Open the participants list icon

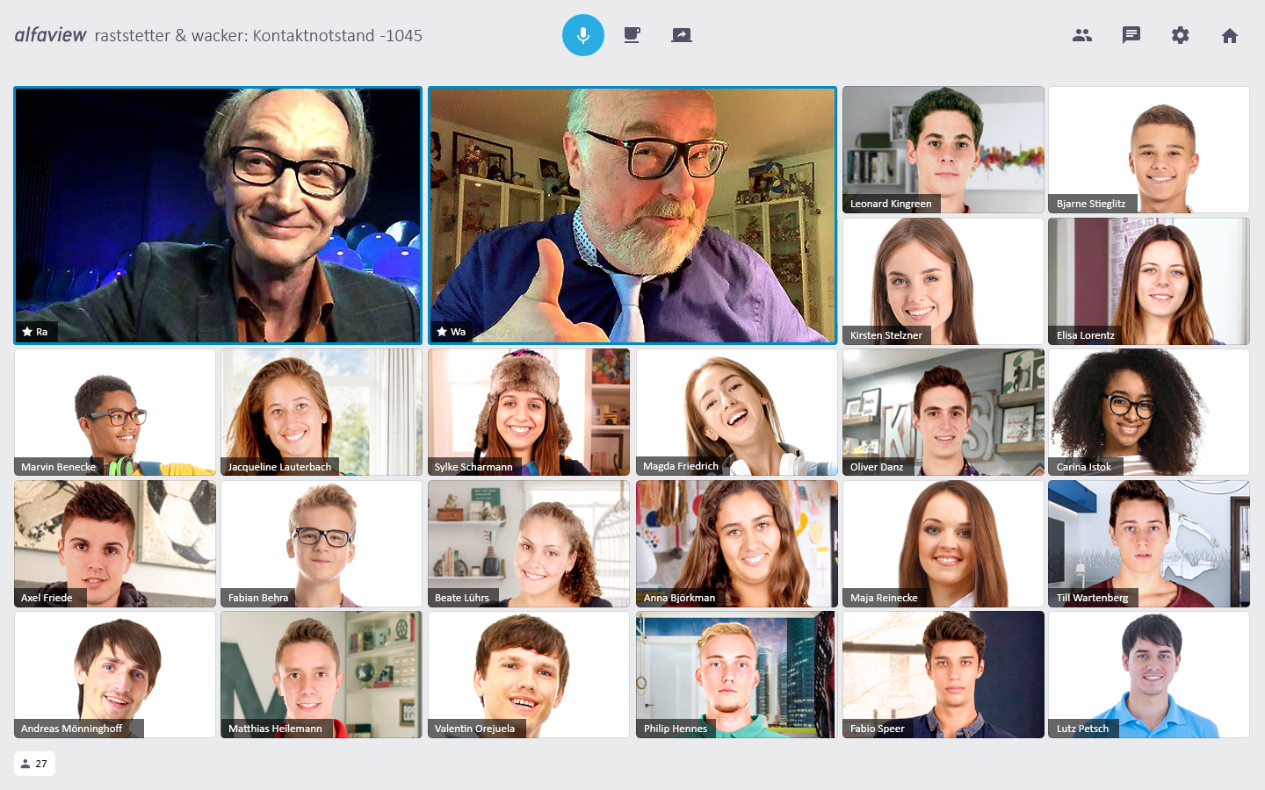click(1082, 35)
